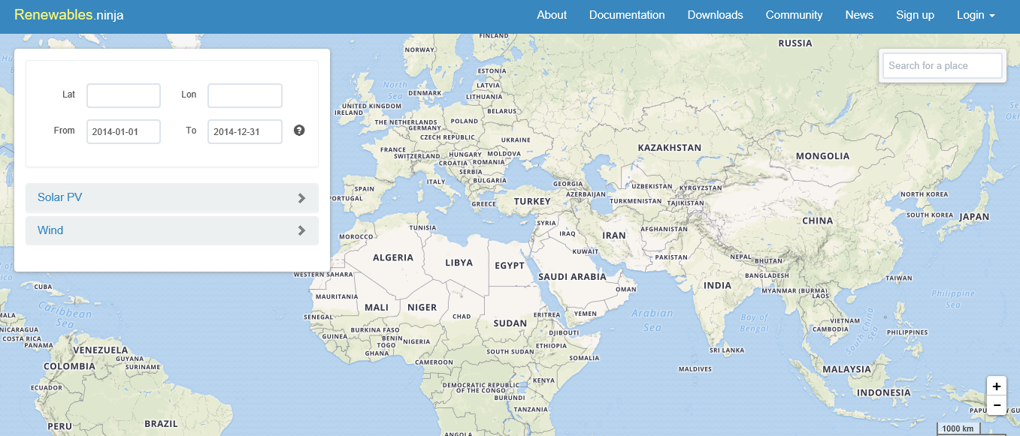Zoom out the map with minus button
Screen dimensions: 1020x436
pos(997,405)
